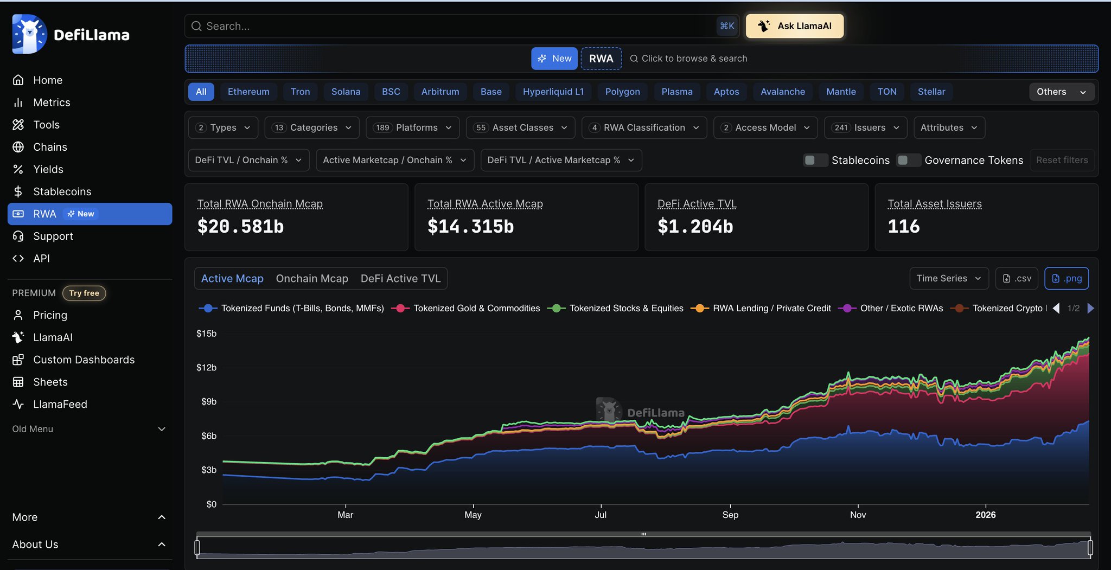
Task: Open Home via the house icon
Action: pyautogui.click(x=18, y=80)
